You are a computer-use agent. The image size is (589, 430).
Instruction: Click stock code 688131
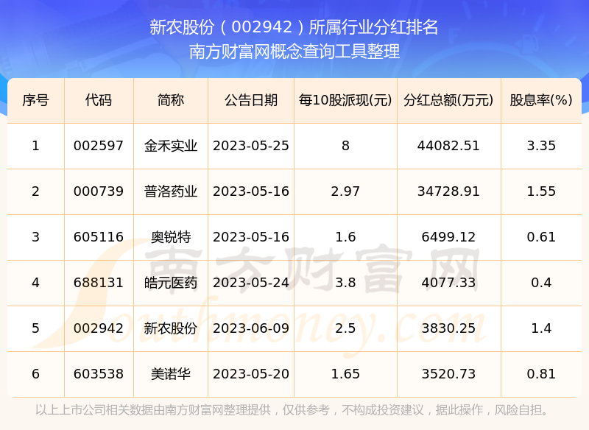(x=99, y=283)
